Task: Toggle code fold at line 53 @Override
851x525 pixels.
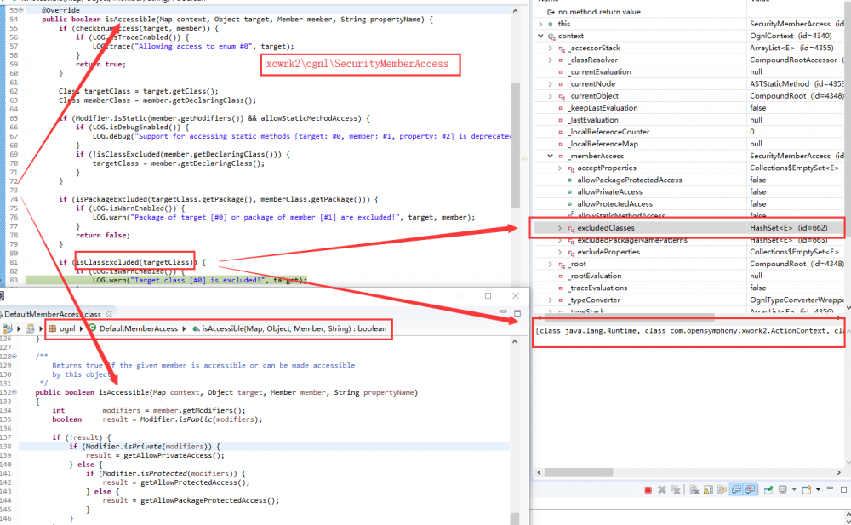Action: 21,10
